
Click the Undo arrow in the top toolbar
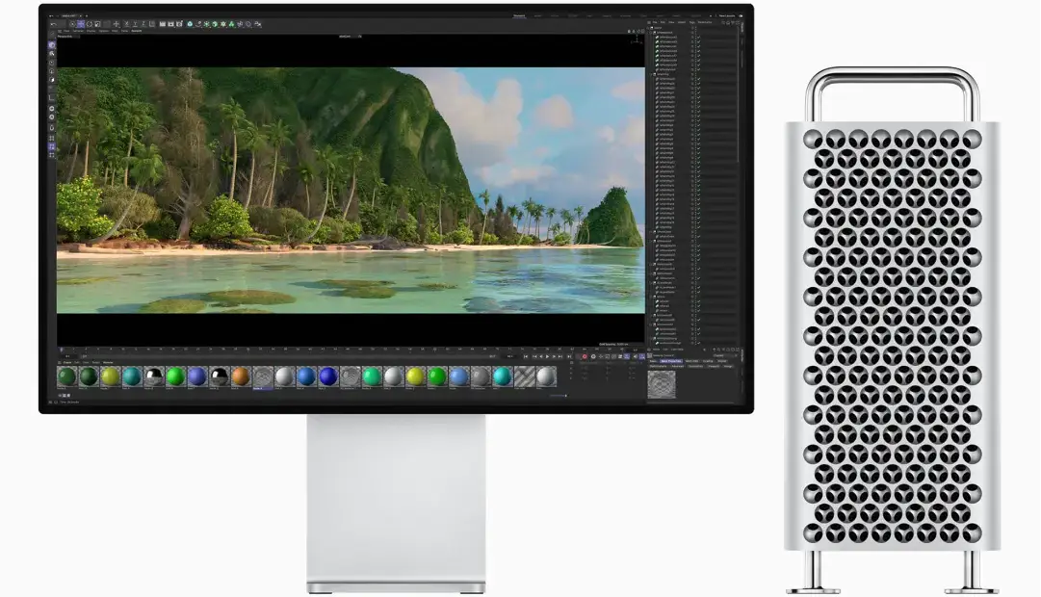click(54, 23)
